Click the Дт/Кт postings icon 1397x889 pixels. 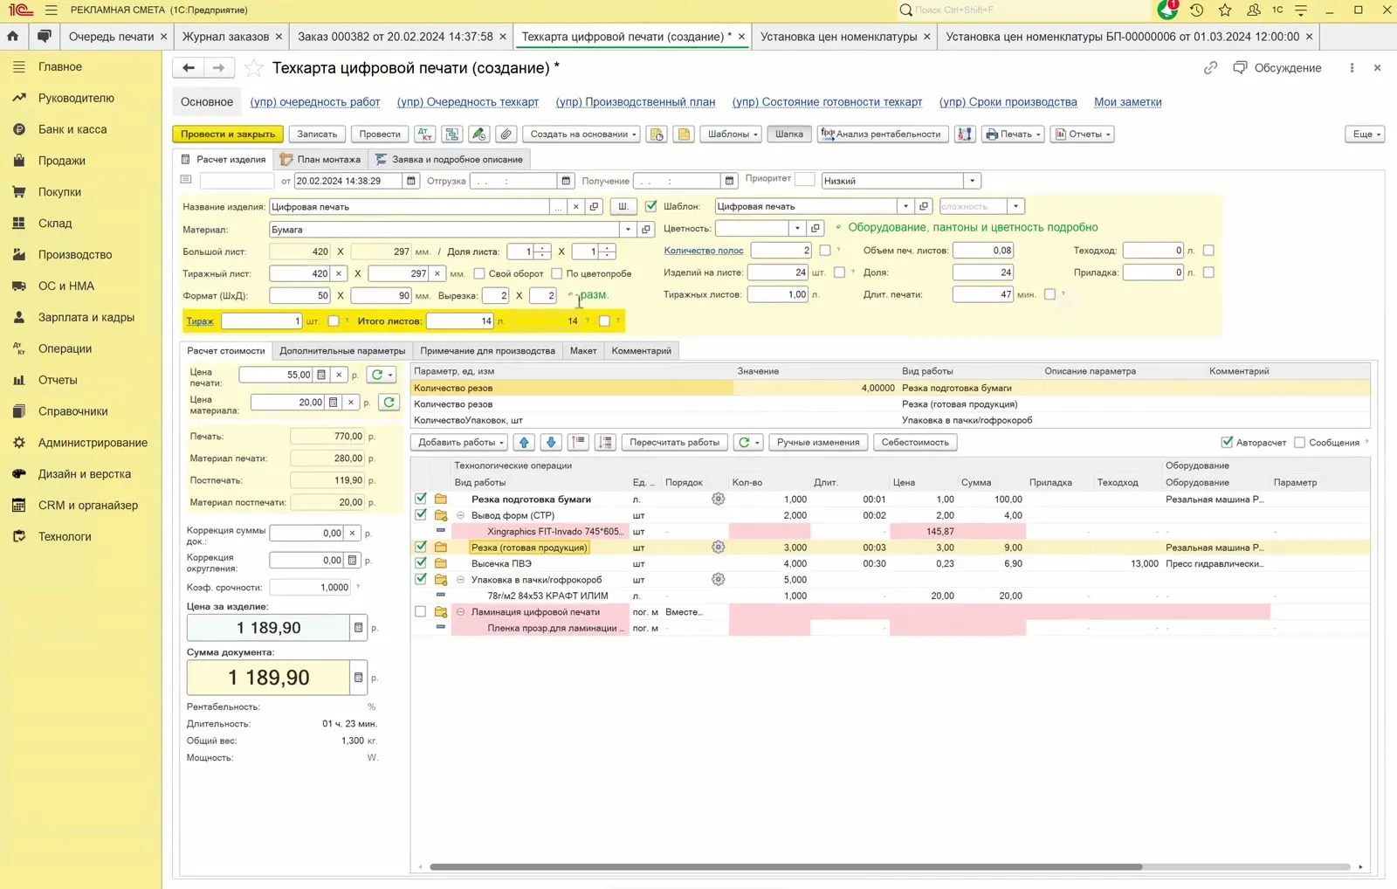[424, 134]
